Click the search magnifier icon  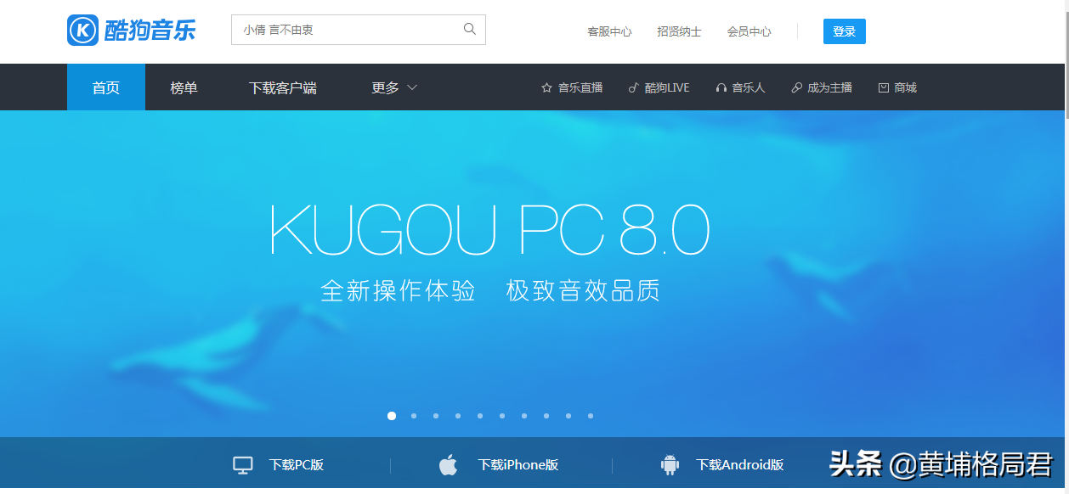tap(470, 30)
